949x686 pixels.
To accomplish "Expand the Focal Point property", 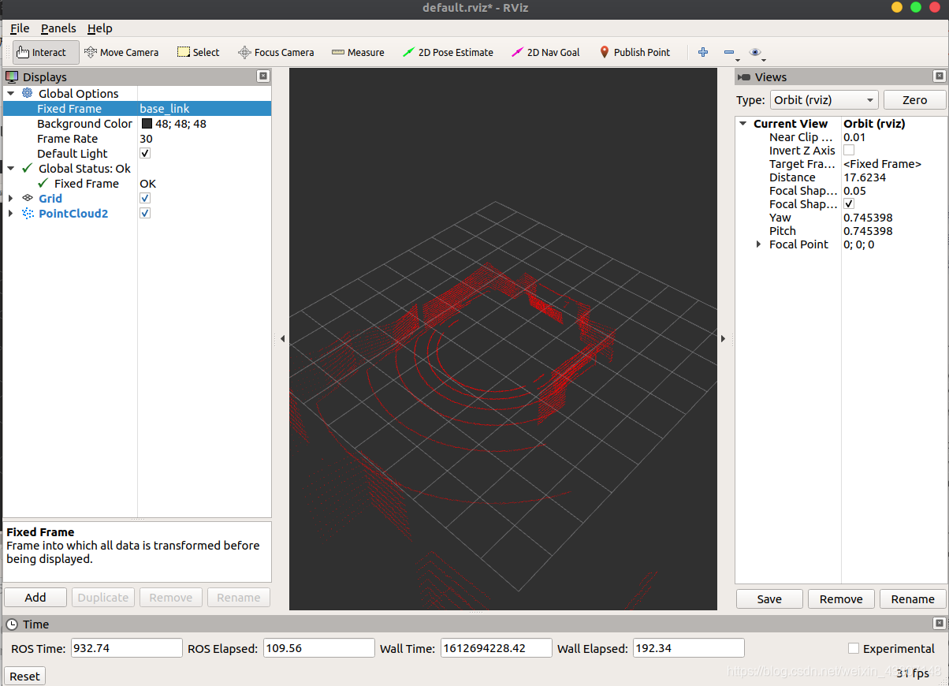I will pos(759,244).
